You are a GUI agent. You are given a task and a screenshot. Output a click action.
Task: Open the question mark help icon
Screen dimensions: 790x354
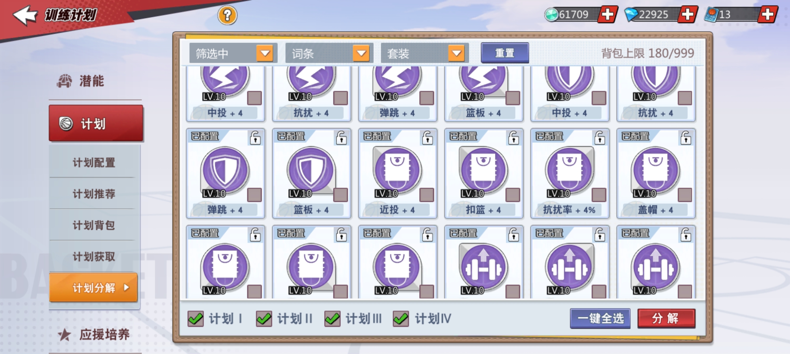[x=227, y=15]
